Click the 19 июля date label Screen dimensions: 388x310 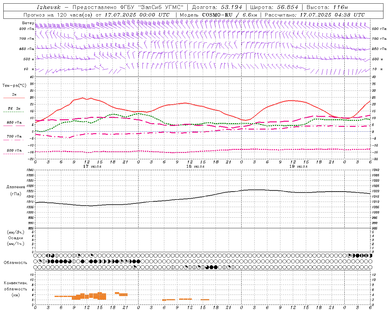[x=298, y=167]
